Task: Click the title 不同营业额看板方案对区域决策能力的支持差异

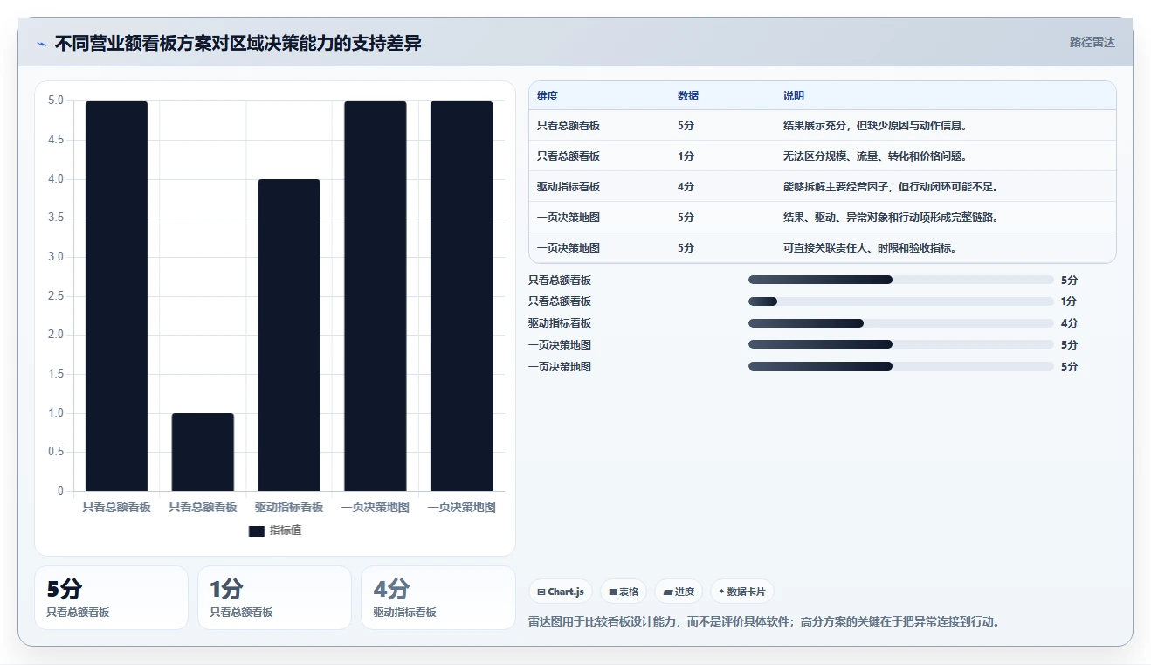Action: point(238,43)
